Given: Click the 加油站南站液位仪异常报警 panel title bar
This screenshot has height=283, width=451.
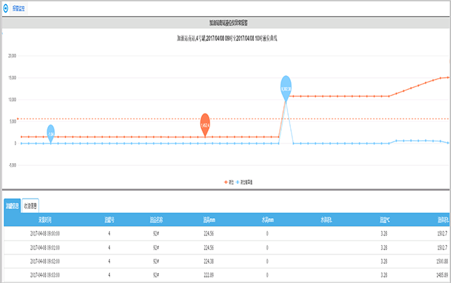Looking at the screenshot, I should click(225, 22).
